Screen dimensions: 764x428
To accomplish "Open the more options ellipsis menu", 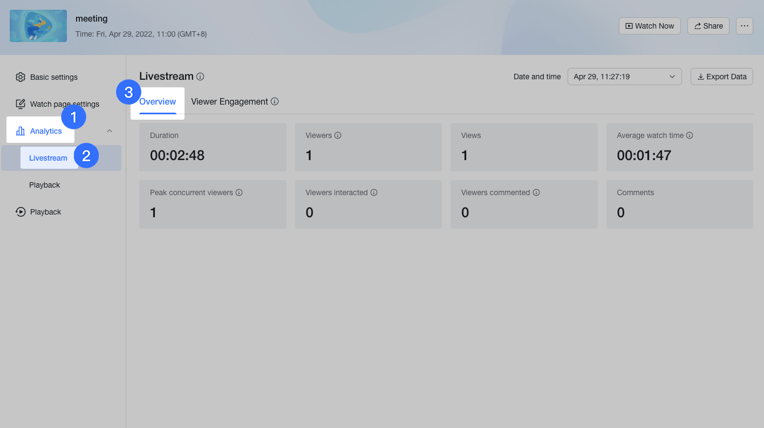I will coord(744,25).
